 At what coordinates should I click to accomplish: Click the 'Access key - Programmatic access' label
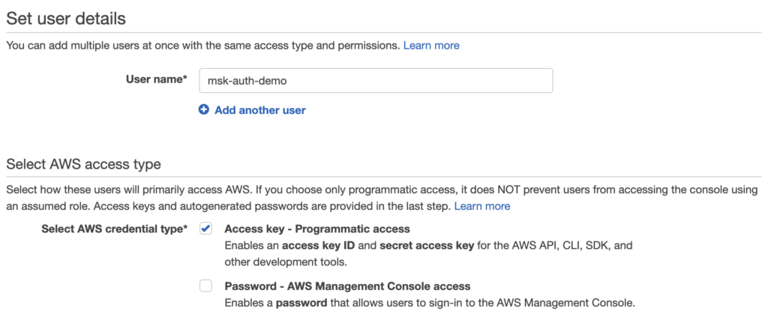click(x=317, y=229)
